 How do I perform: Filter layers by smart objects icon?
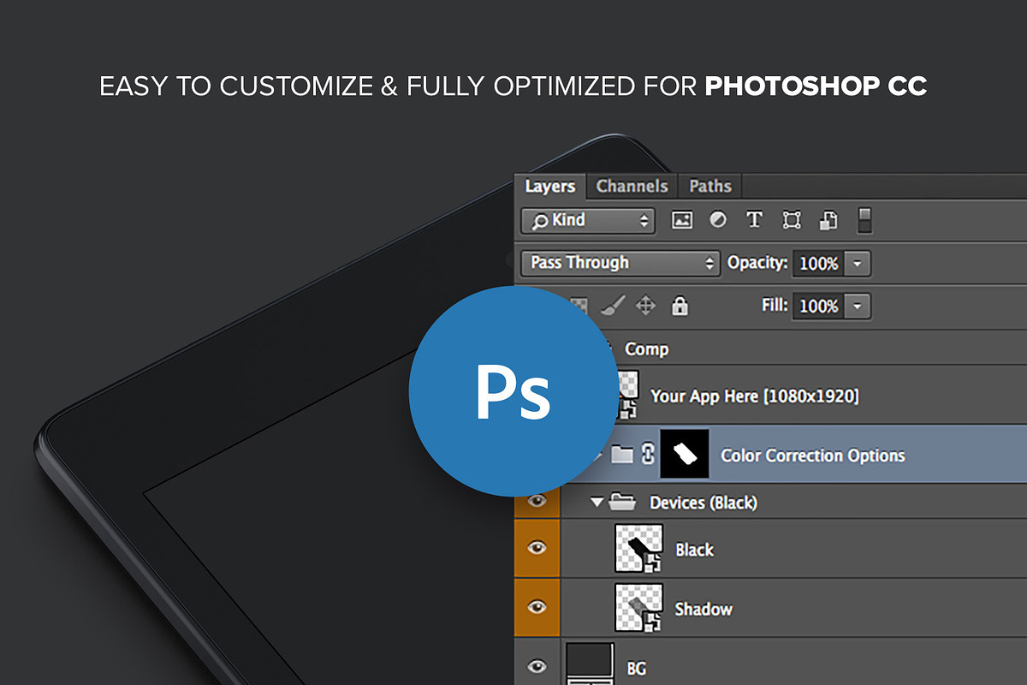828,220
